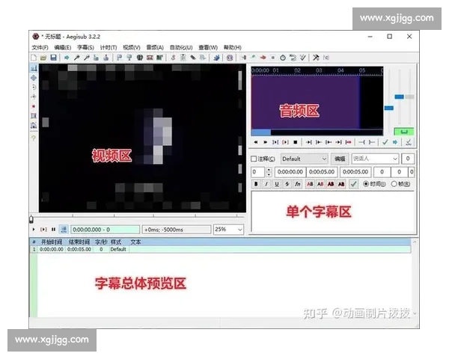Select the 时间 time radio button
This screenshot has width=449, height=359.
(x=365, y=184)
